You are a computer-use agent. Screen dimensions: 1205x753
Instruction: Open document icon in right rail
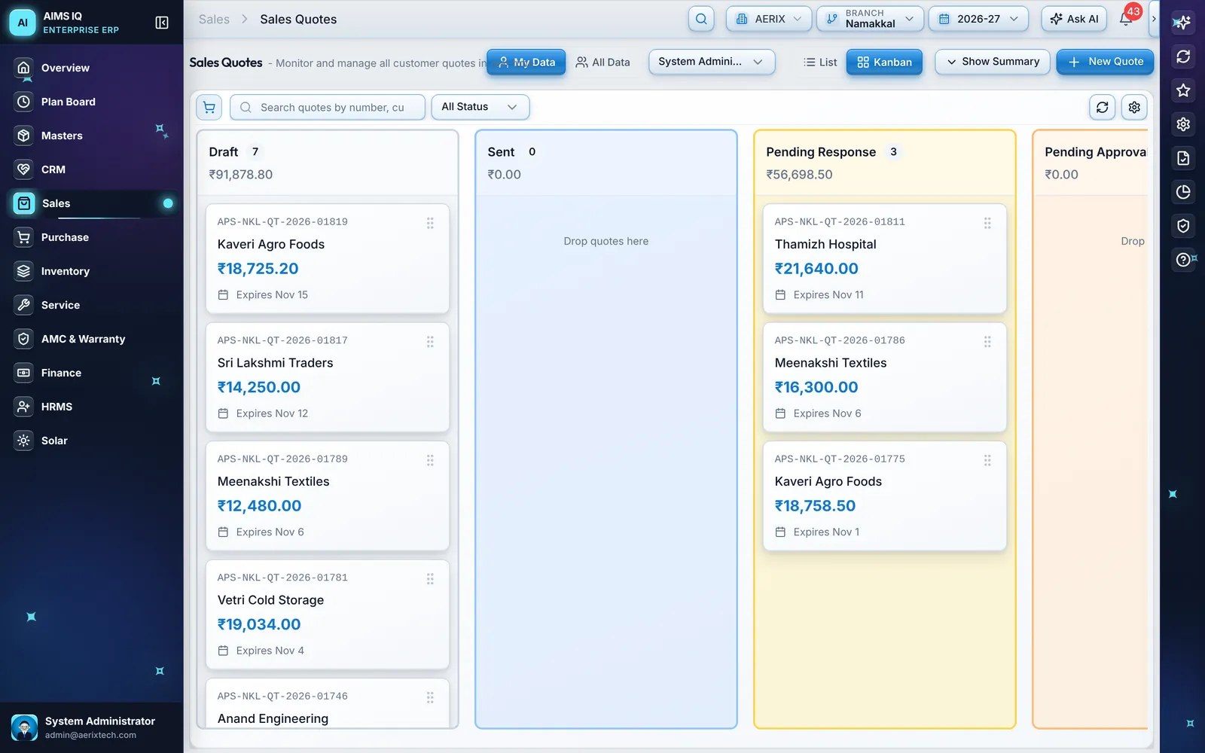pyautogui.click(x=1183, y=158)
